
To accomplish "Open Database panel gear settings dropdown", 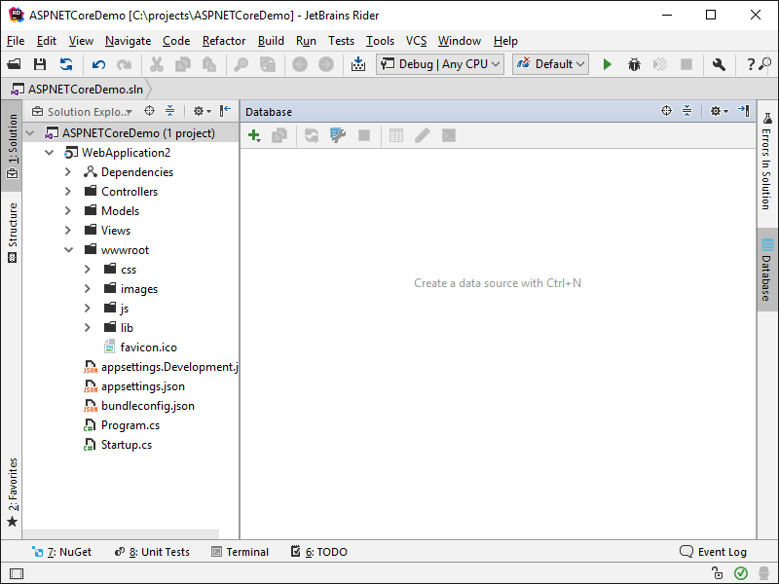I will [x=719, y=111].
